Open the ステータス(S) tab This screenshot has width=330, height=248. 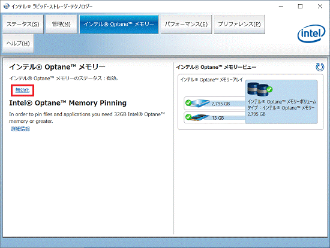pos(23,24)
